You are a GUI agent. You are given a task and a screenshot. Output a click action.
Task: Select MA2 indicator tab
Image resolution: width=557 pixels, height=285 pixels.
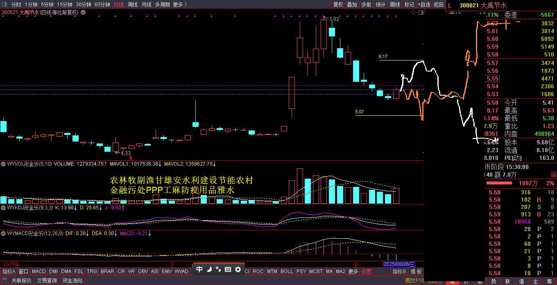(x=341, y=272)
